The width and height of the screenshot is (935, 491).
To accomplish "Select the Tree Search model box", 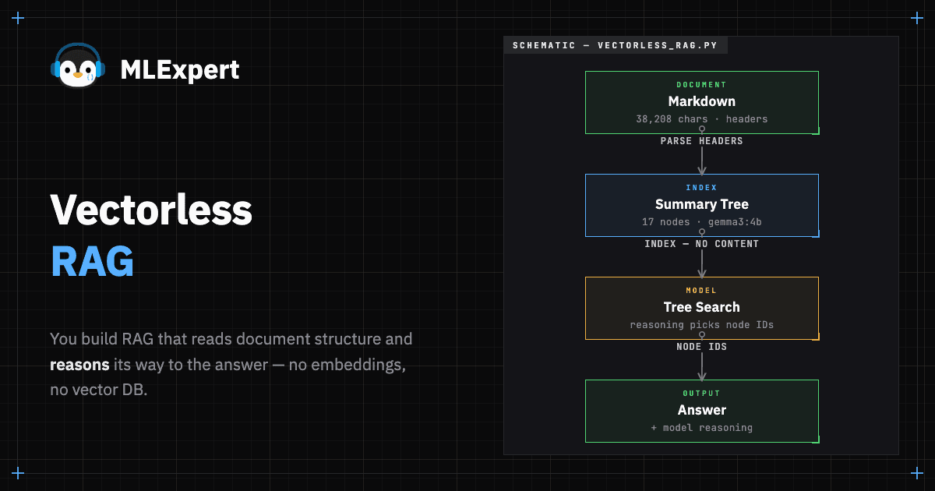I will pyautogui.click(x=702, y=309).
